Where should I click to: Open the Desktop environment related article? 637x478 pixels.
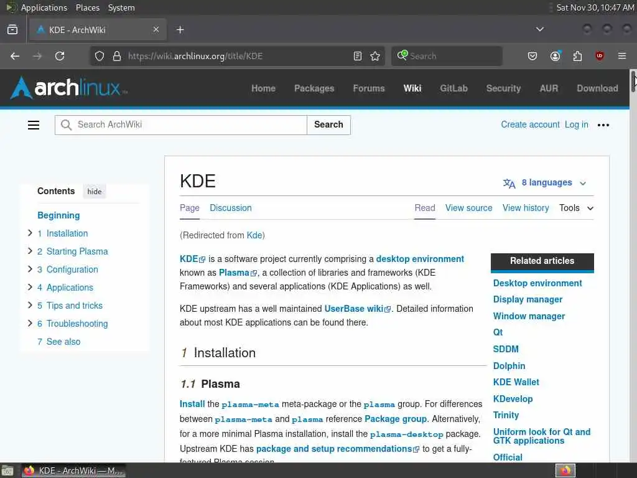pos(537,283)
